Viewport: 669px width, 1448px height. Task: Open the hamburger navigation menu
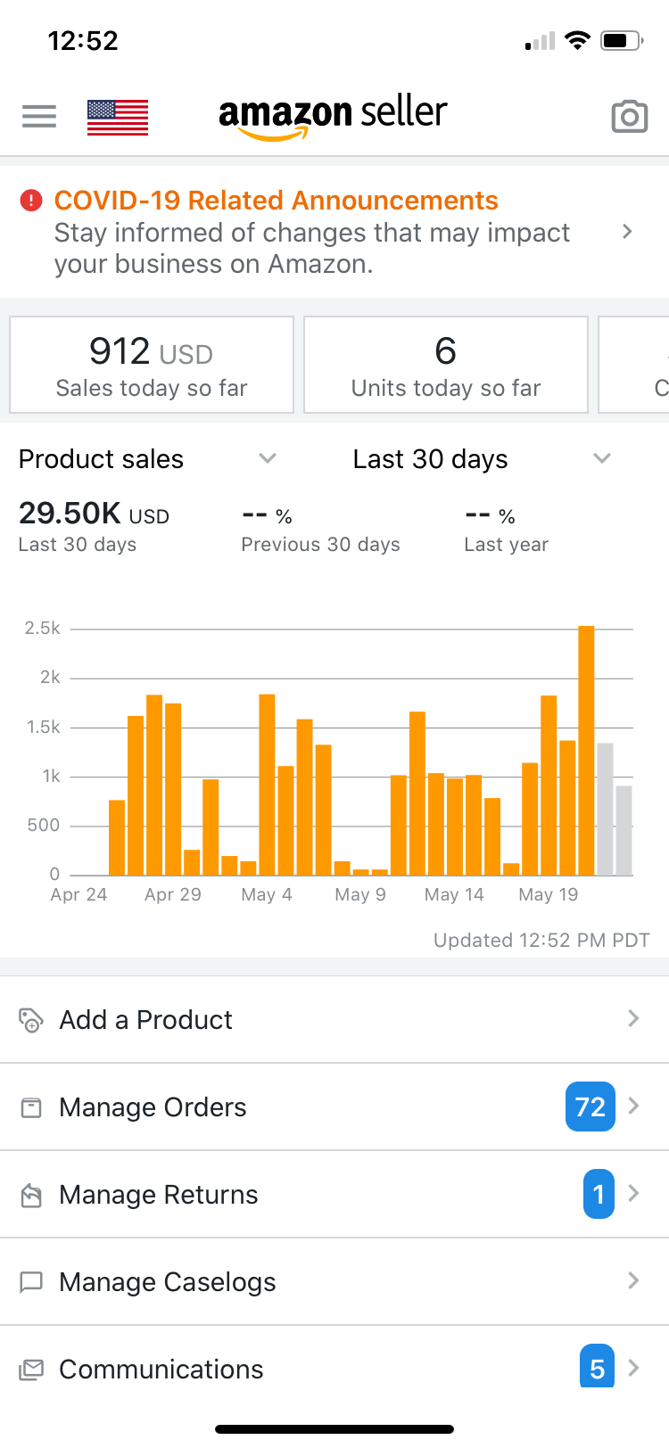pyautogui.click(x=39, y=116)
